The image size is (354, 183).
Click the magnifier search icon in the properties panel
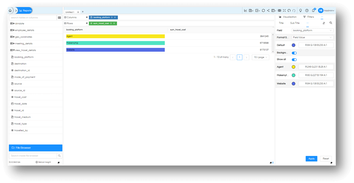[x=331, y=23]
